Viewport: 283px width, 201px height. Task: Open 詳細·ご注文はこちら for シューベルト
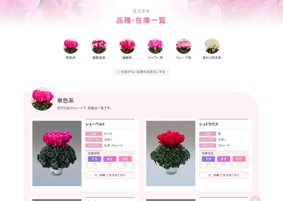110,175
